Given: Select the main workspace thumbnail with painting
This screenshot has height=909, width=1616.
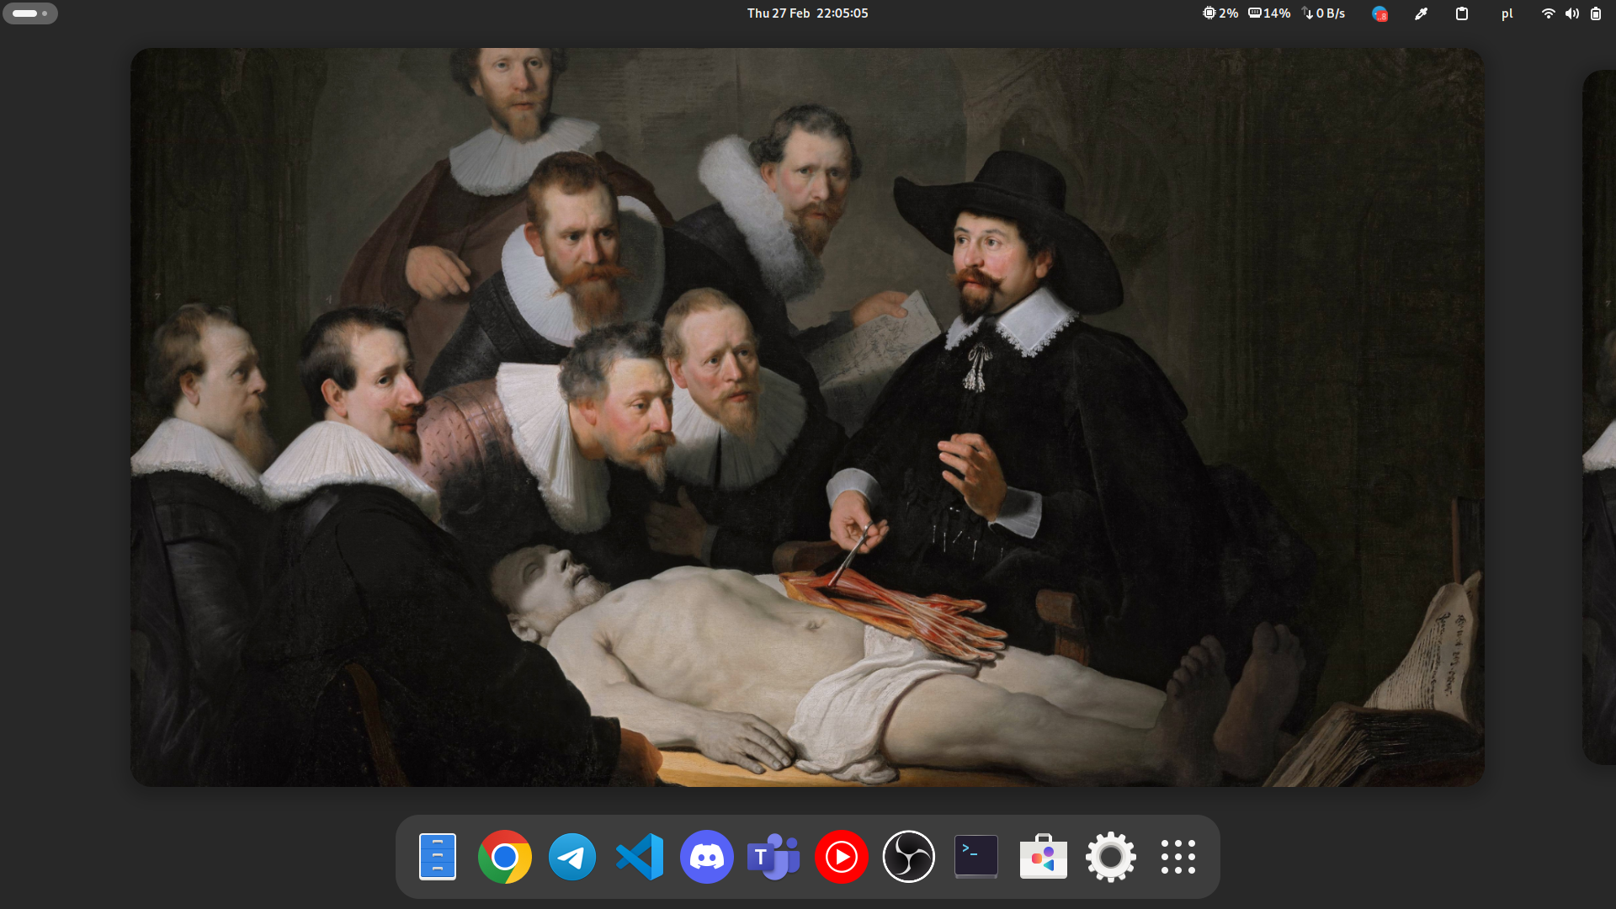Looking at the screenshot, I should pyautogui.click(x=807, y=417).
